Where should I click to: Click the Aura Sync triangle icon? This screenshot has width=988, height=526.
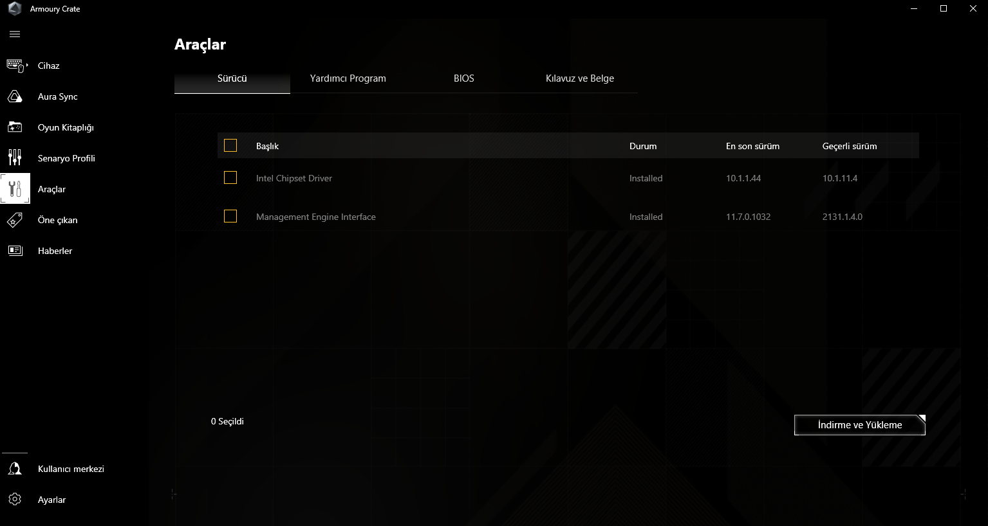click(15, 96)
